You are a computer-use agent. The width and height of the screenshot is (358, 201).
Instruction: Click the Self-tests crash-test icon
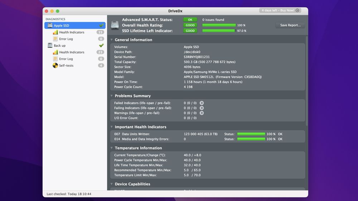tap(55, 65)
